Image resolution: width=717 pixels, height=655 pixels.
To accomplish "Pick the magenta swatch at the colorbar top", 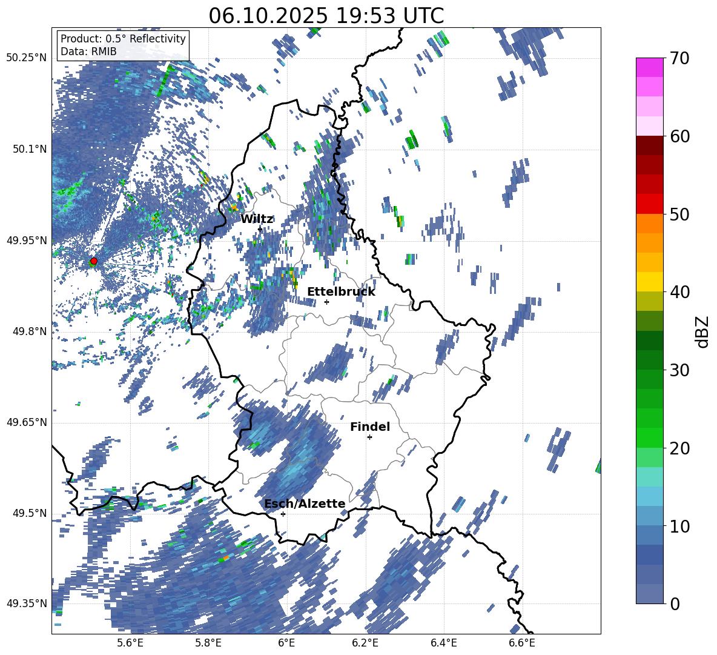I will tap(649, 67).
